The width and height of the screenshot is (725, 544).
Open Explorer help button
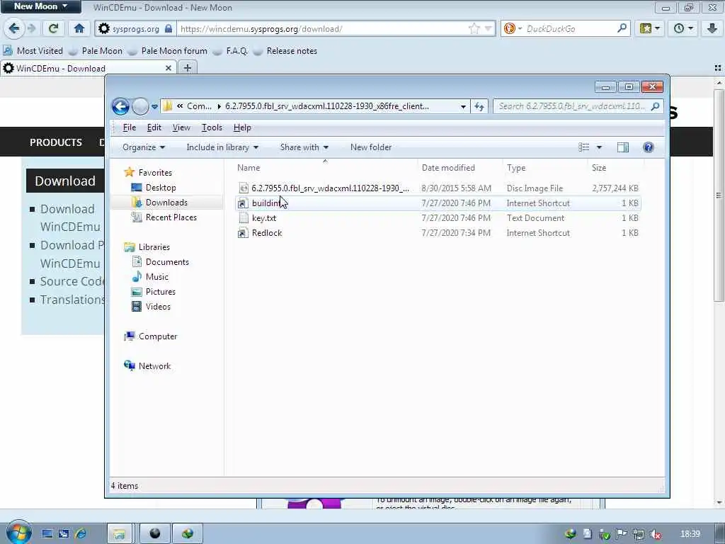[649, 147]
